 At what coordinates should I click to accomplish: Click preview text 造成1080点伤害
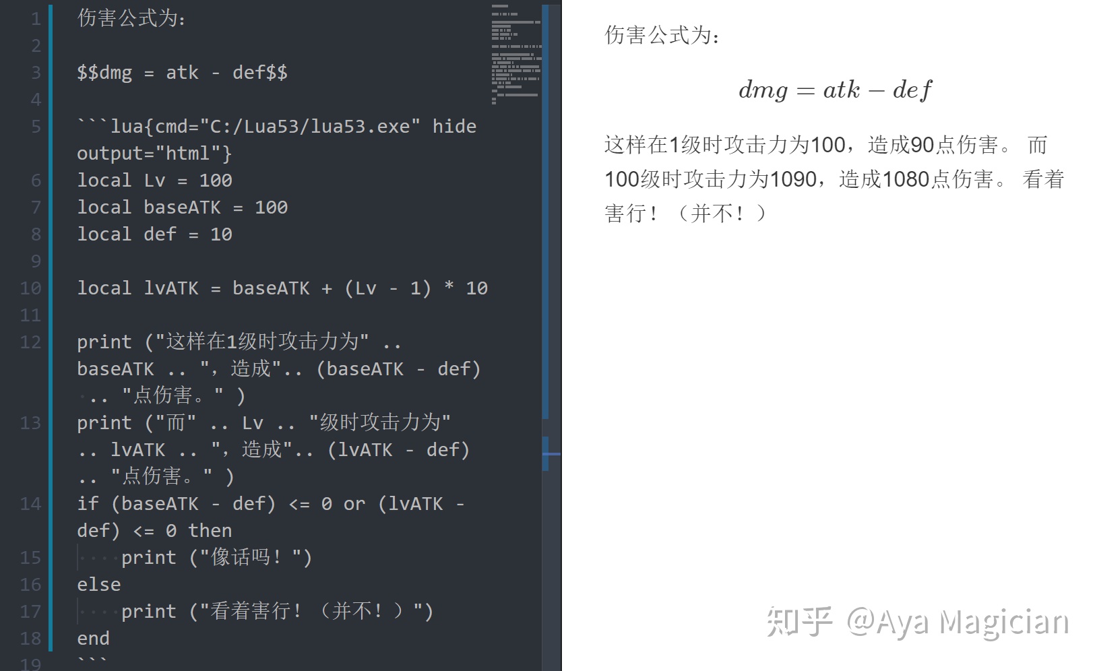[x=916, y=179]
